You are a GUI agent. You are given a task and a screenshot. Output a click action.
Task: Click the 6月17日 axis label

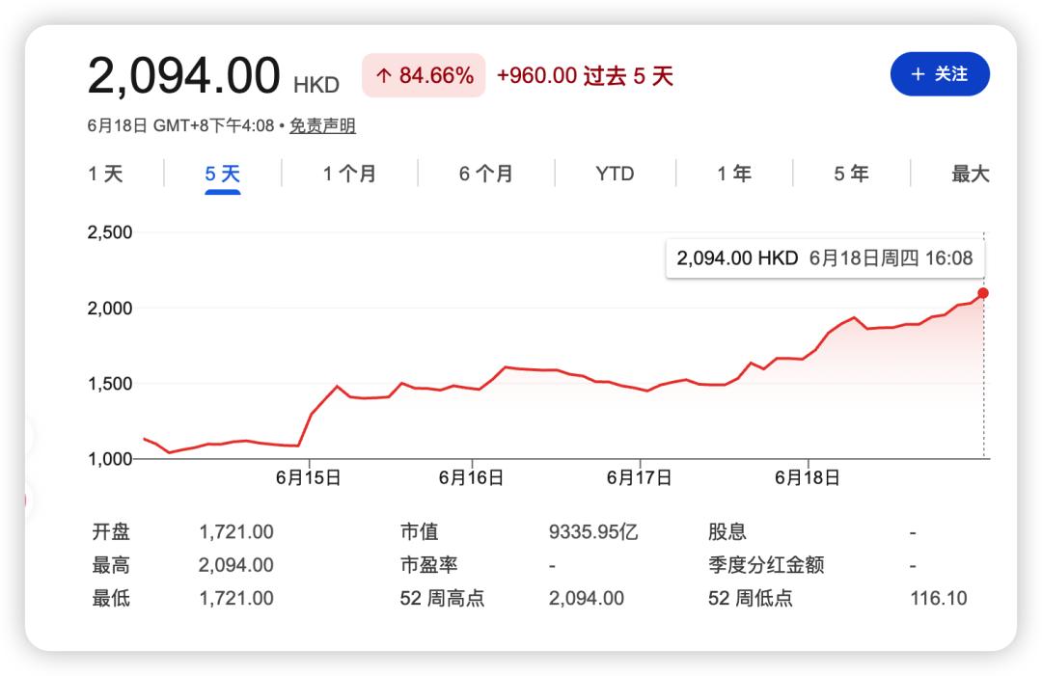click(x=640, y=477)
